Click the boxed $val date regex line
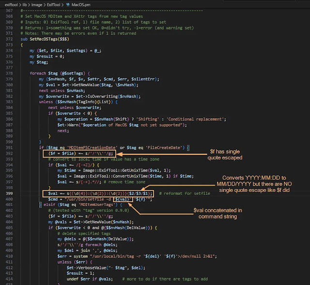The image size is (310, 285). click(x=98, y=193)
